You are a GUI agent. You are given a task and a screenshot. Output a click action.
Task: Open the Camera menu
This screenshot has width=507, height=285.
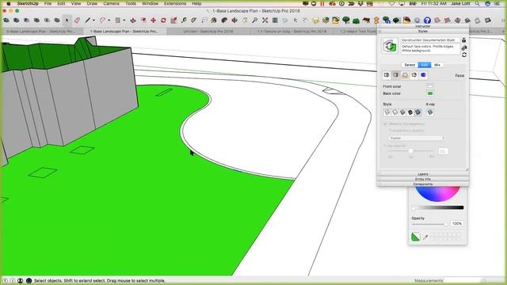111,3
